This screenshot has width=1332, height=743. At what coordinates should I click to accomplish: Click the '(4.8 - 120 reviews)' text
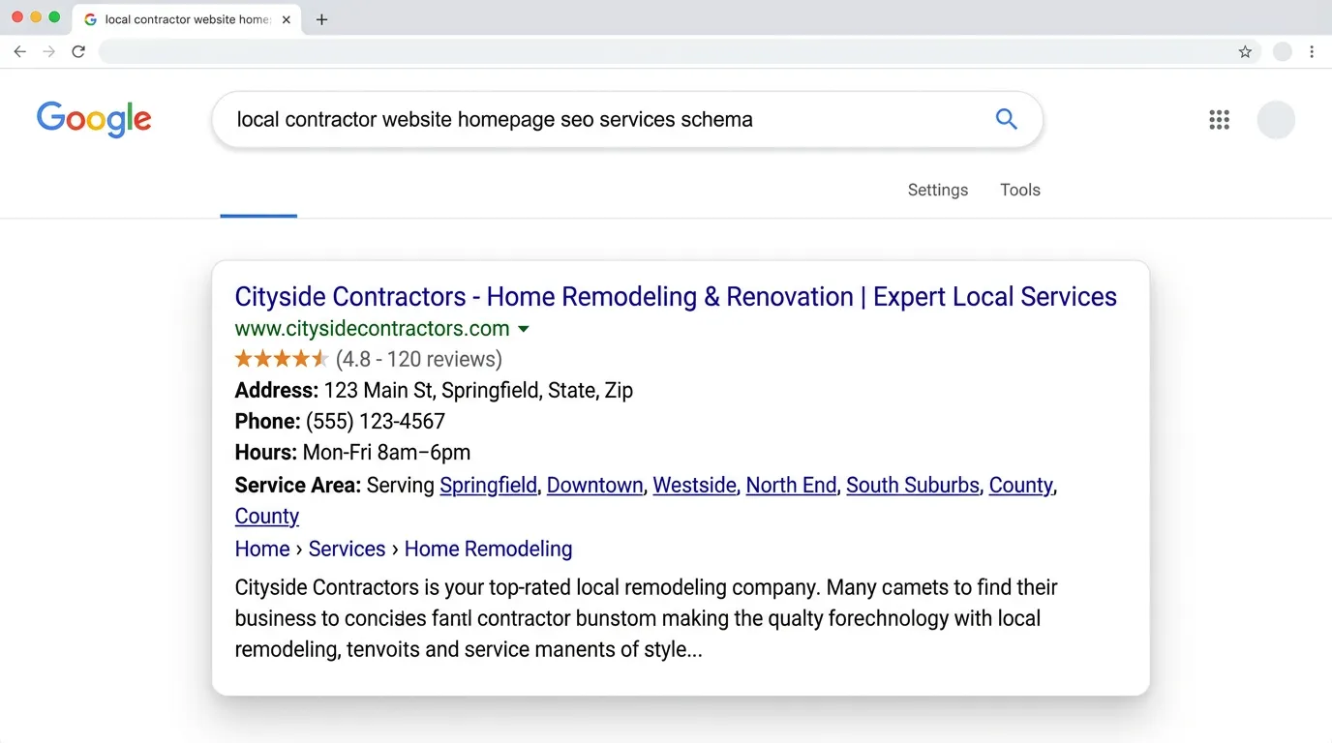click(x=419, y=359)
